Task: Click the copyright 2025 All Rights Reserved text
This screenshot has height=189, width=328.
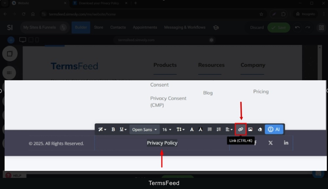Action: (56, 144)
